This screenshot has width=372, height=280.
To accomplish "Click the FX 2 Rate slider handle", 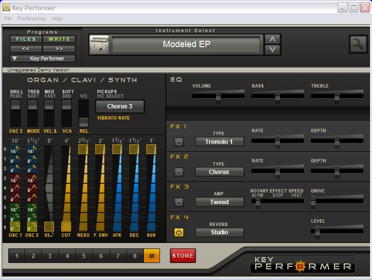I will click(x=277, y=172).
